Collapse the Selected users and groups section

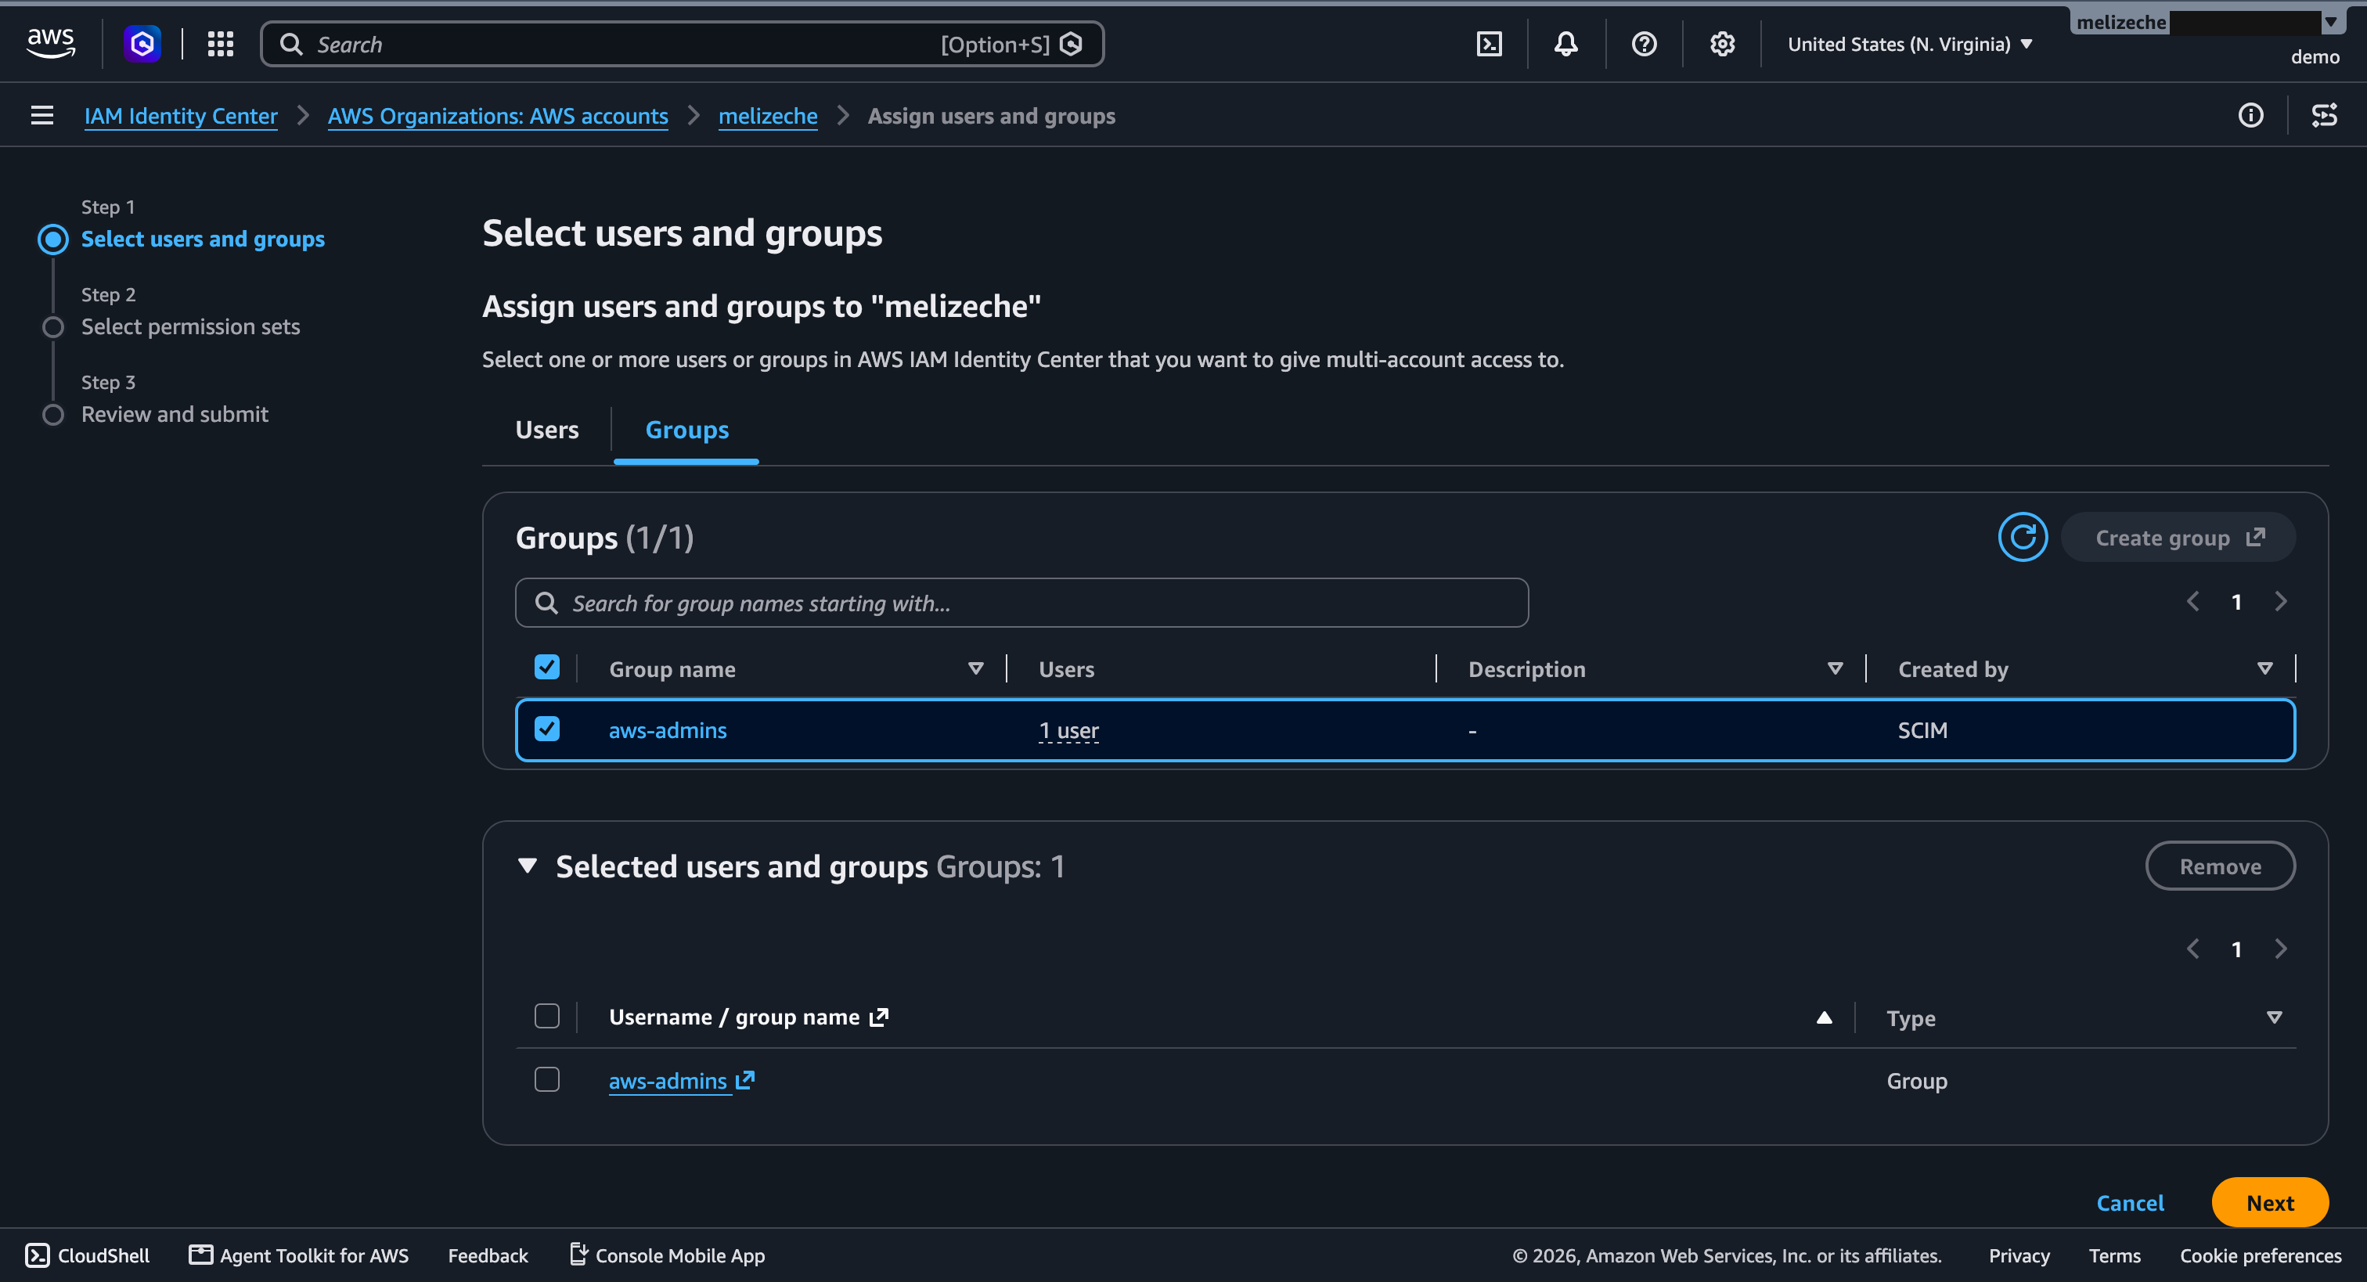click(527, 866)
